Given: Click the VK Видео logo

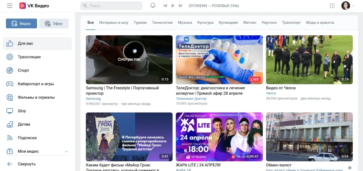Looking at the screenshot, I should (x=34, y=6).
